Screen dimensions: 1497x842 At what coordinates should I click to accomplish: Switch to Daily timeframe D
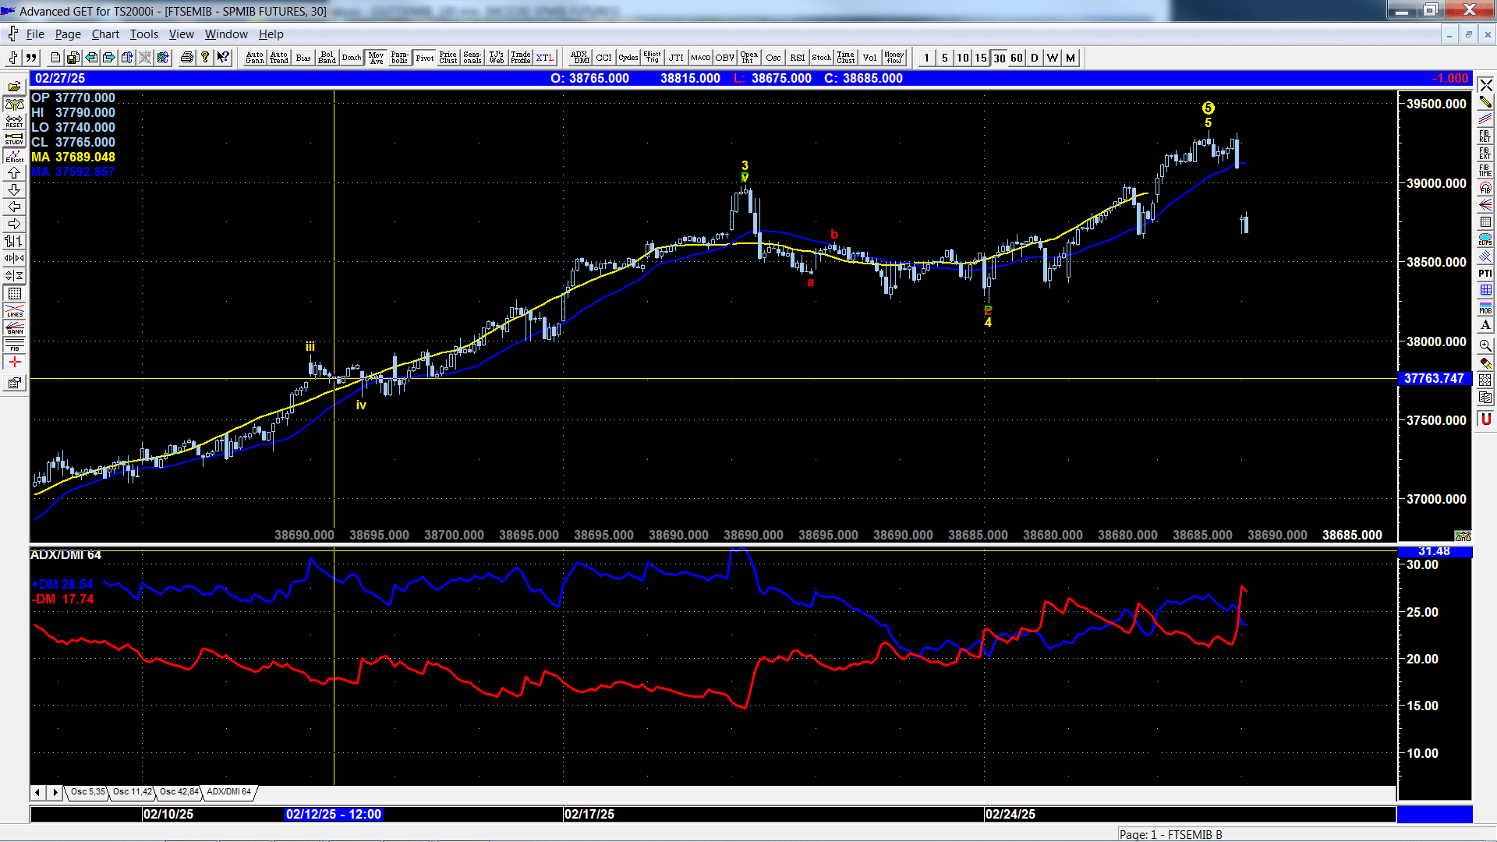click(1035, 58)
